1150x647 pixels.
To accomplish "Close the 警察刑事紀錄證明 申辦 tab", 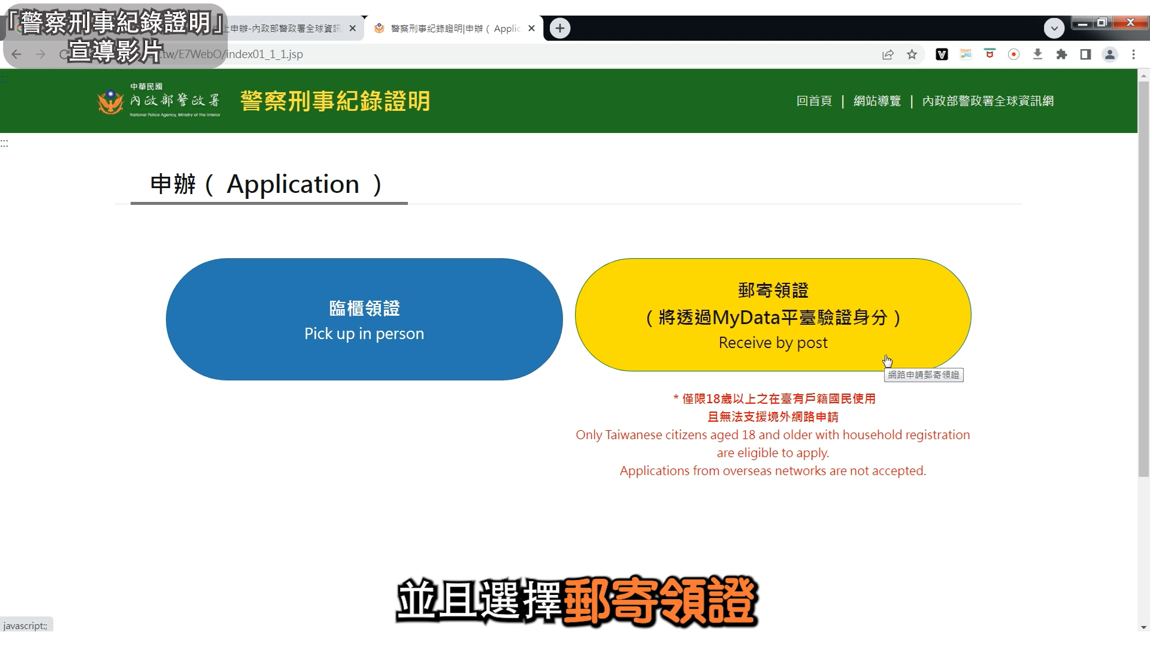I will point(531,28).
